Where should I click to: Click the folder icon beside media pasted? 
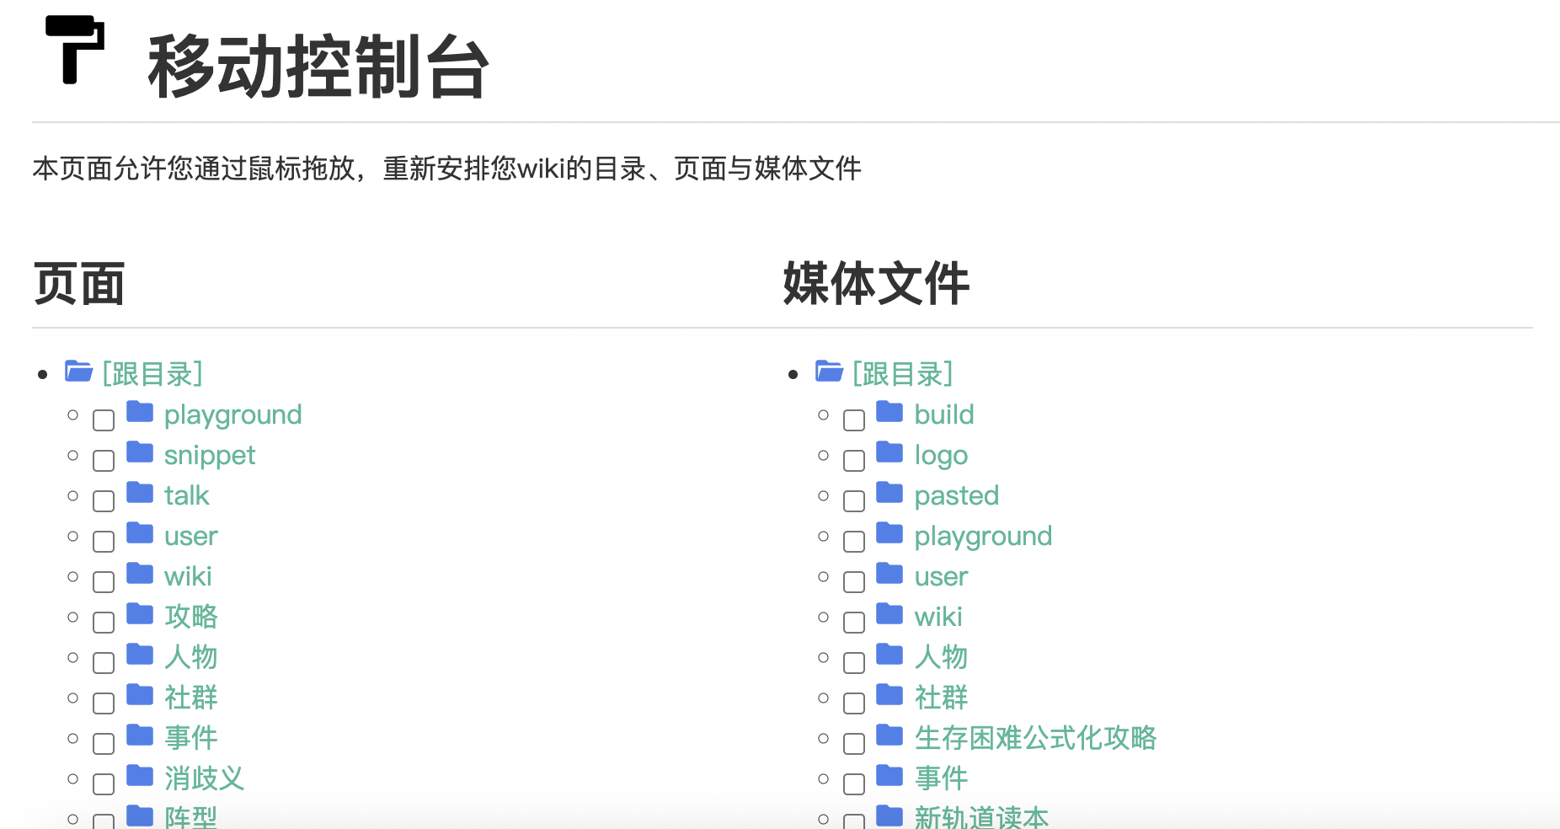click(890, 494)
